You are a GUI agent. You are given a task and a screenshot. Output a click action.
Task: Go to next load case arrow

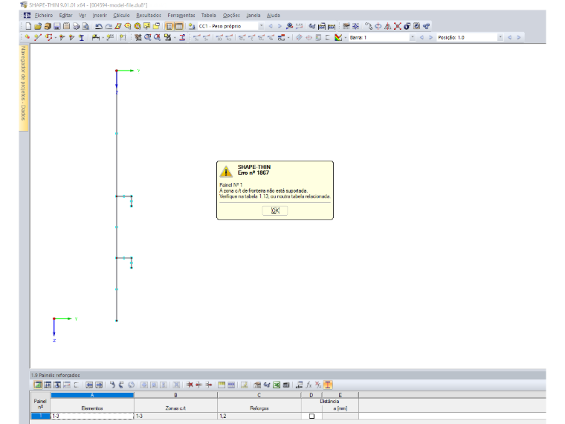280,26
